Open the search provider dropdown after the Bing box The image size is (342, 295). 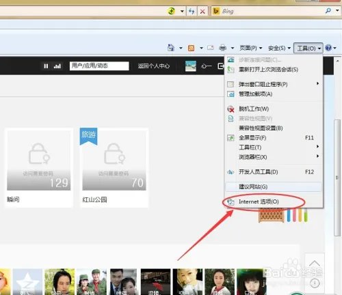click(337, 10)
